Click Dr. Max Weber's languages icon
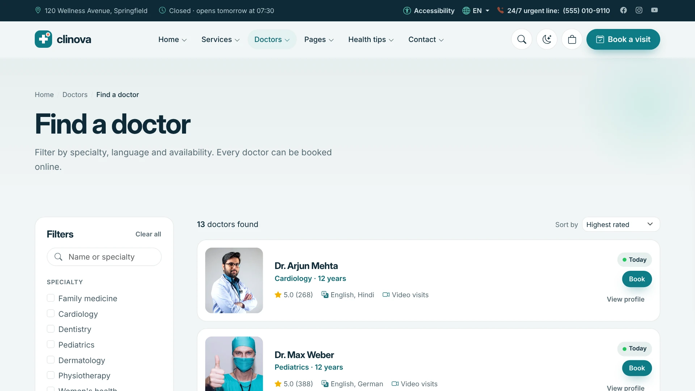This screenshot has height=391, width=695. point(325,384)
